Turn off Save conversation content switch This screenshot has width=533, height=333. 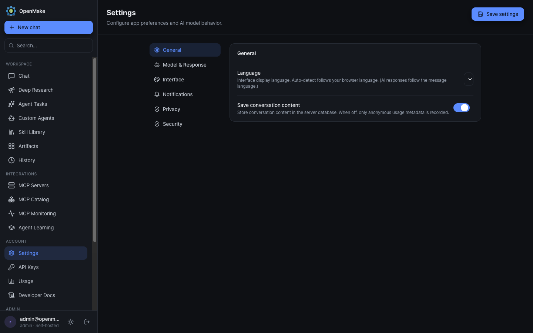(462, 108)
